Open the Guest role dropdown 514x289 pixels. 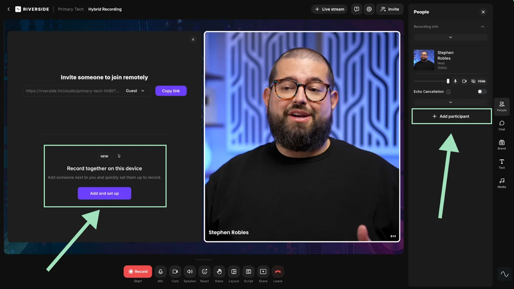135,91
